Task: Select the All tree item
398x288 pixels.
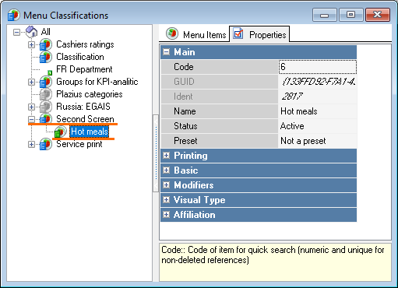Action: click(x=46, y=32)
